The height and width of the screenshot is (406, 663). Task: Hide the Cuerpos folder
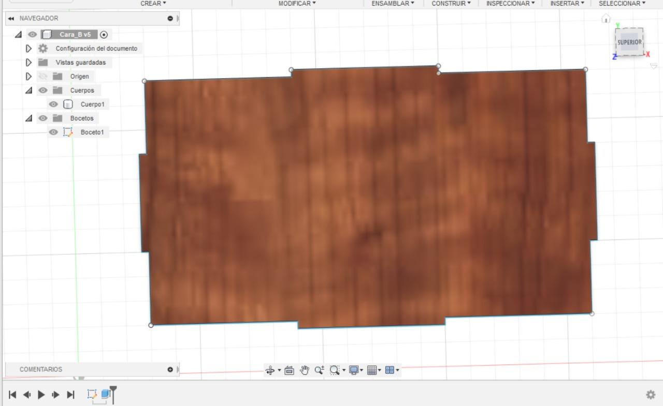43,91
